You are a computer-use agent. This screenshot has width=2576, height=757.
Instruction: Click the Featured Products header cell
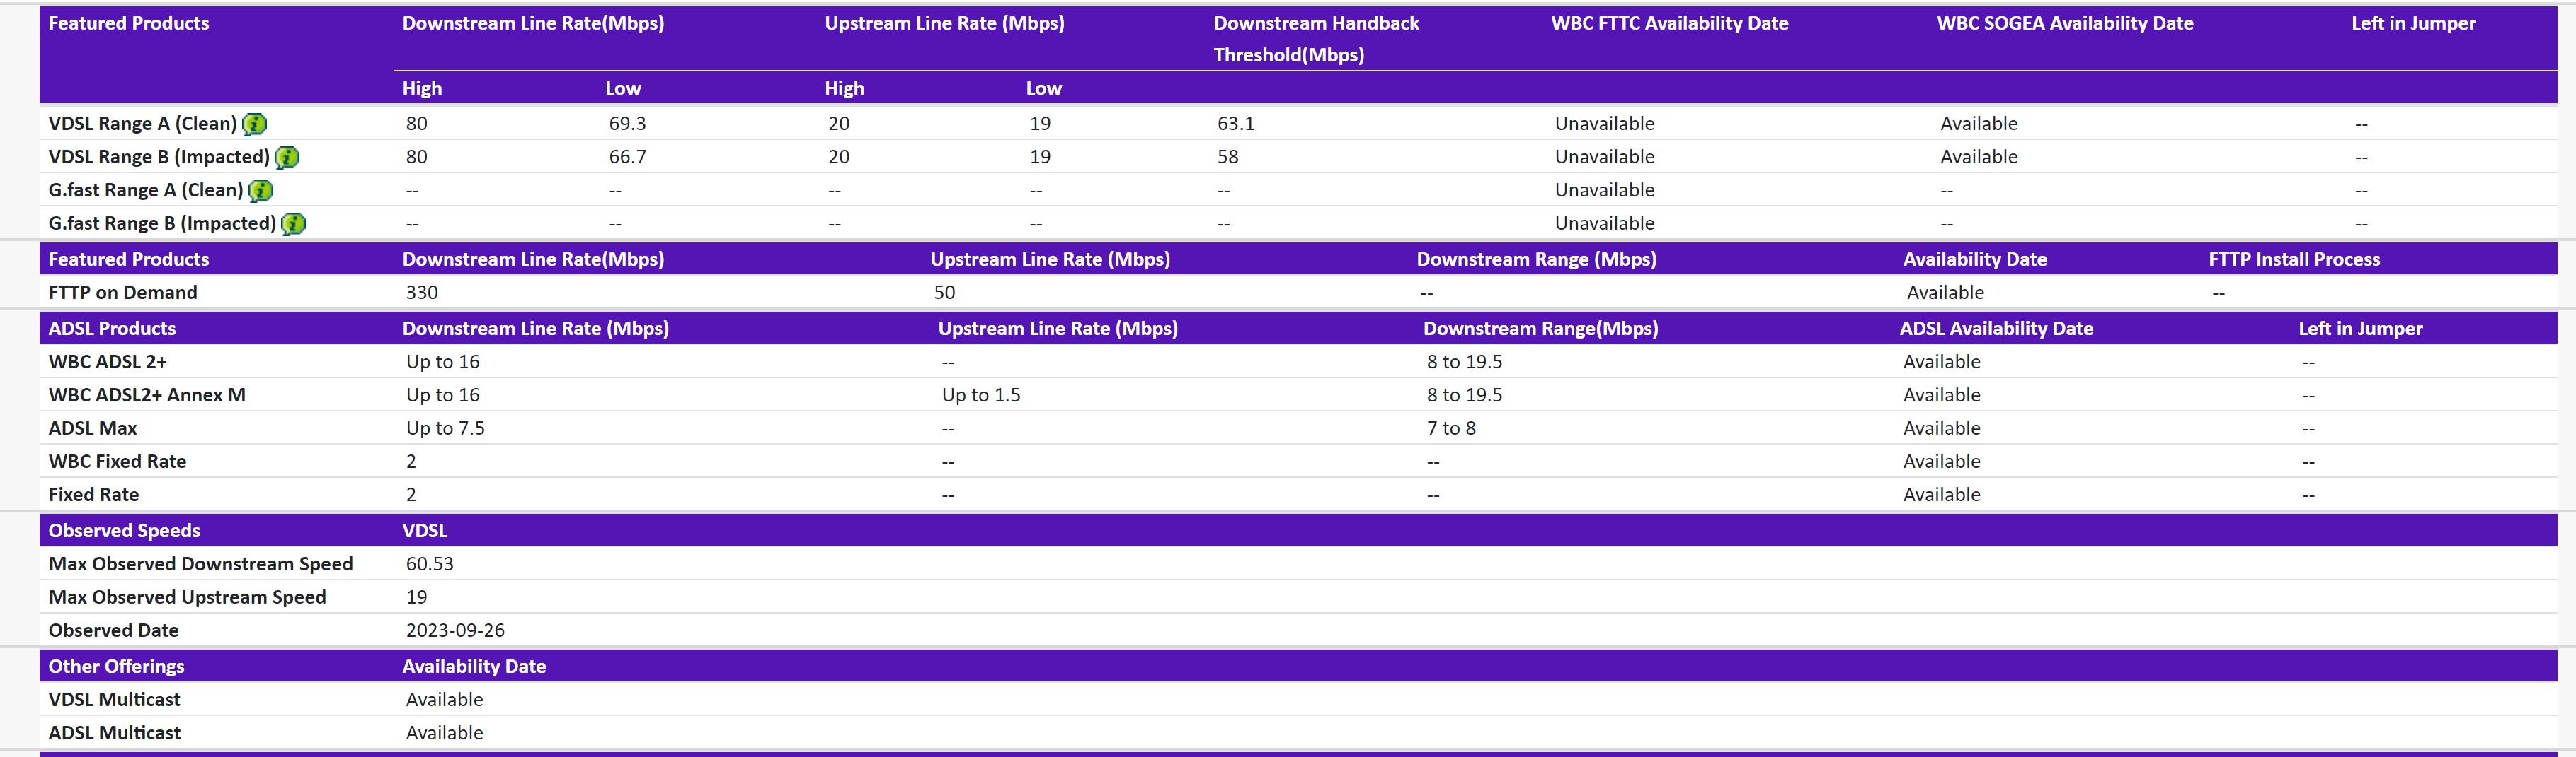(x=128, y=23)
